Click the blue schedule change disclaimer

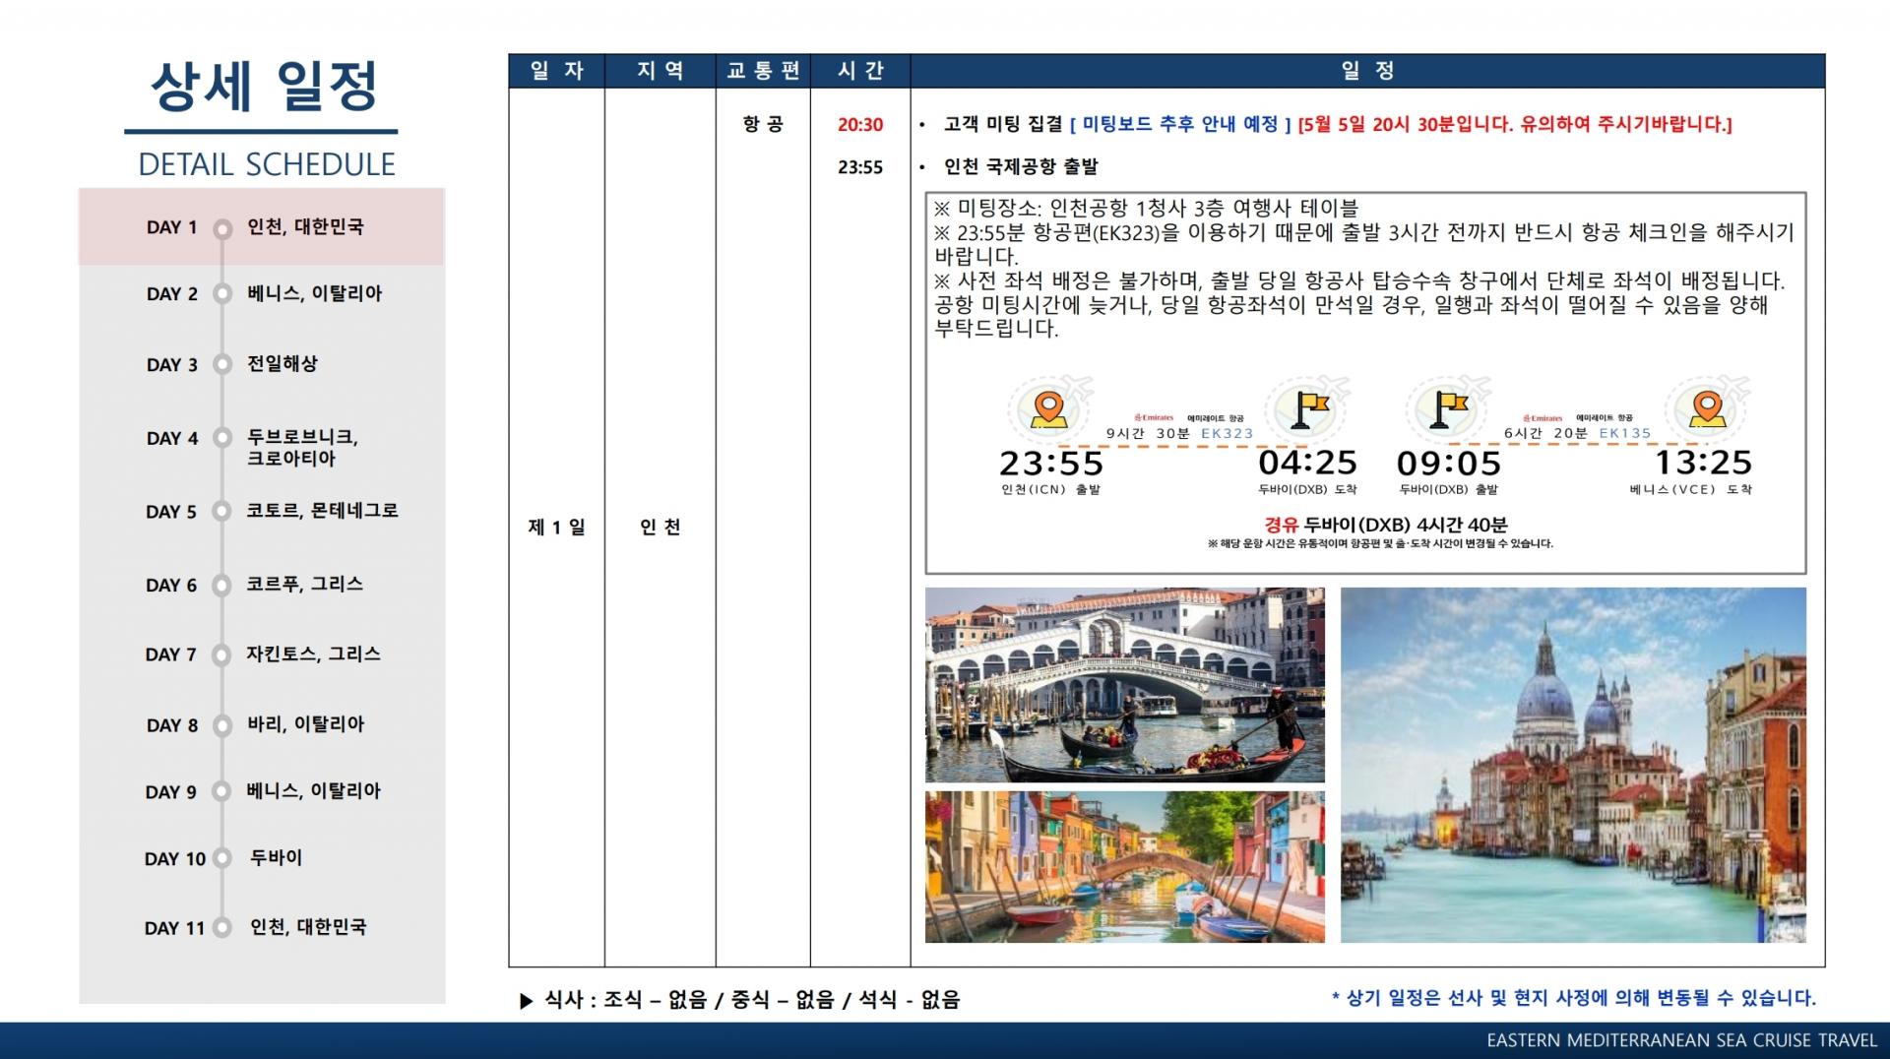[1573, 998]
